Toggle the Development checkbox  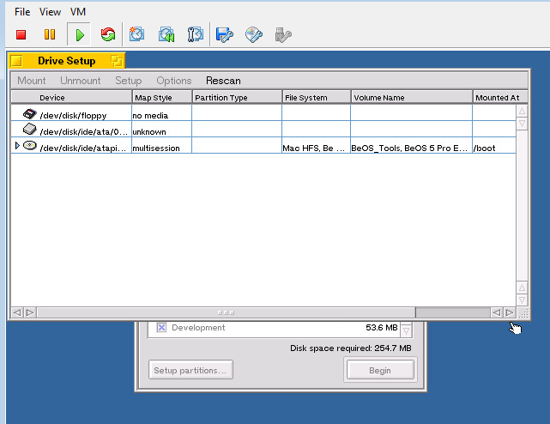(161, 328)
